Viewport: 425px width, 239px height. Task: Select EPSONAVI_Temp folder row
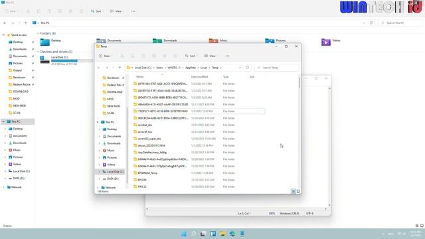(199, 173)
